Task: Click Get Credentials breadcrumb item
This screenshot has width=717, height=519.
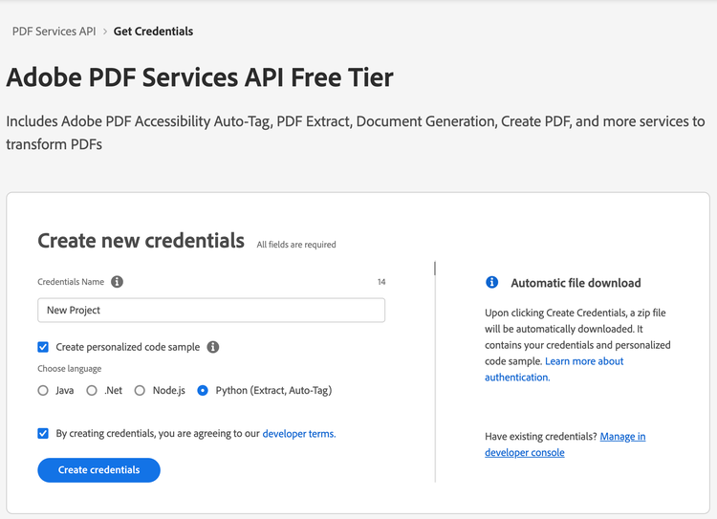Action: point(153,32)
